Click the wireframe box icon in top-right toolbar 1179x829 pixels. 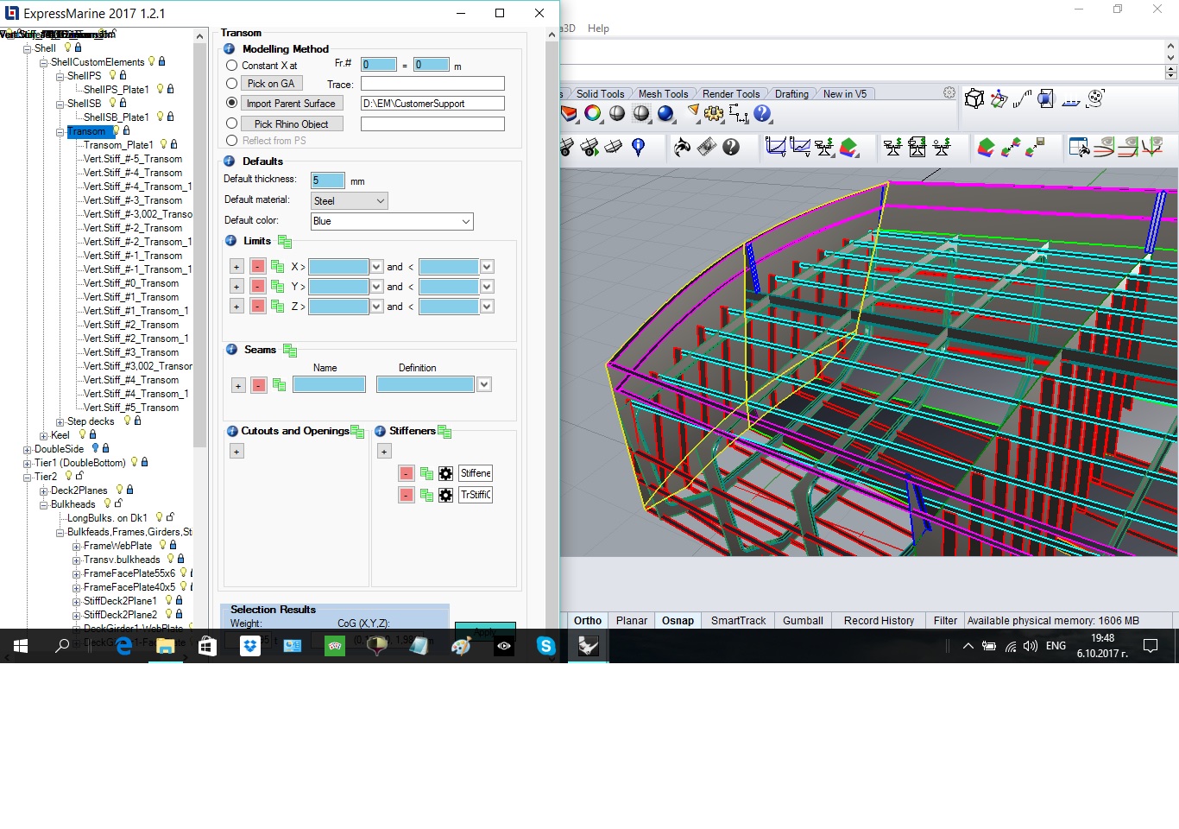pos(974,99)
